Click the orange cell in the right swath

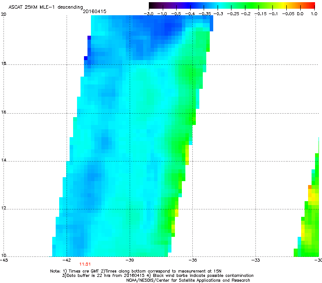point(310,187)
